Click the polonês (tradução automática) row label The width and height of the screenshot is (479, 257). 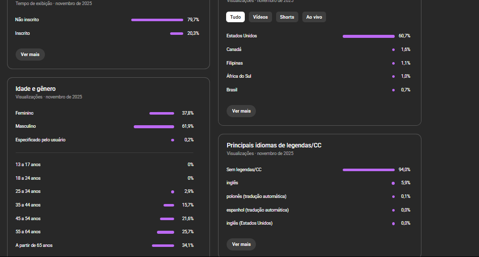pos(257,196)
